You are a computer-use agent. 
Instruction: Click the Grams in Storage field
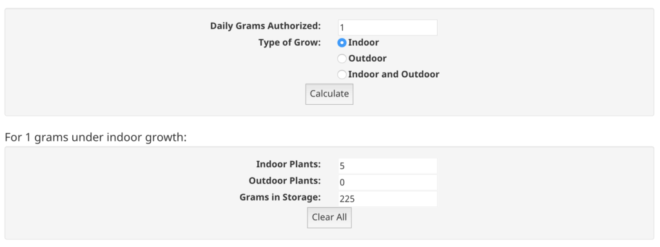tap(387, 199)
